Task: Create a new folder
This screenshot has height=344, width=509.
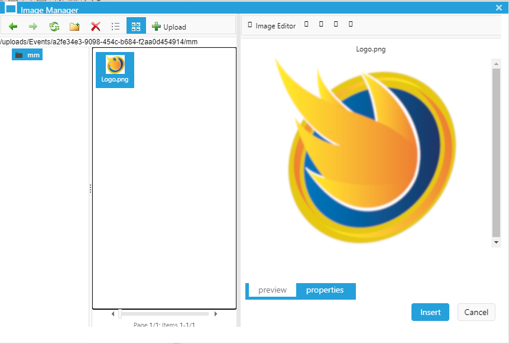Action: point(74,26)
